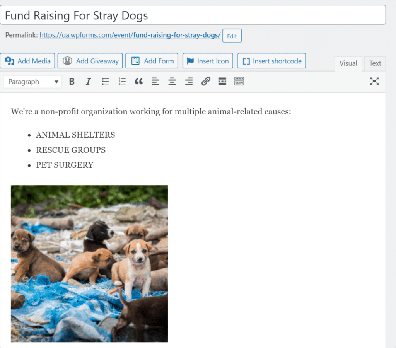Enter distraction-free writing mode
This screenshot has width=396, height=348.
click(374, 81)
